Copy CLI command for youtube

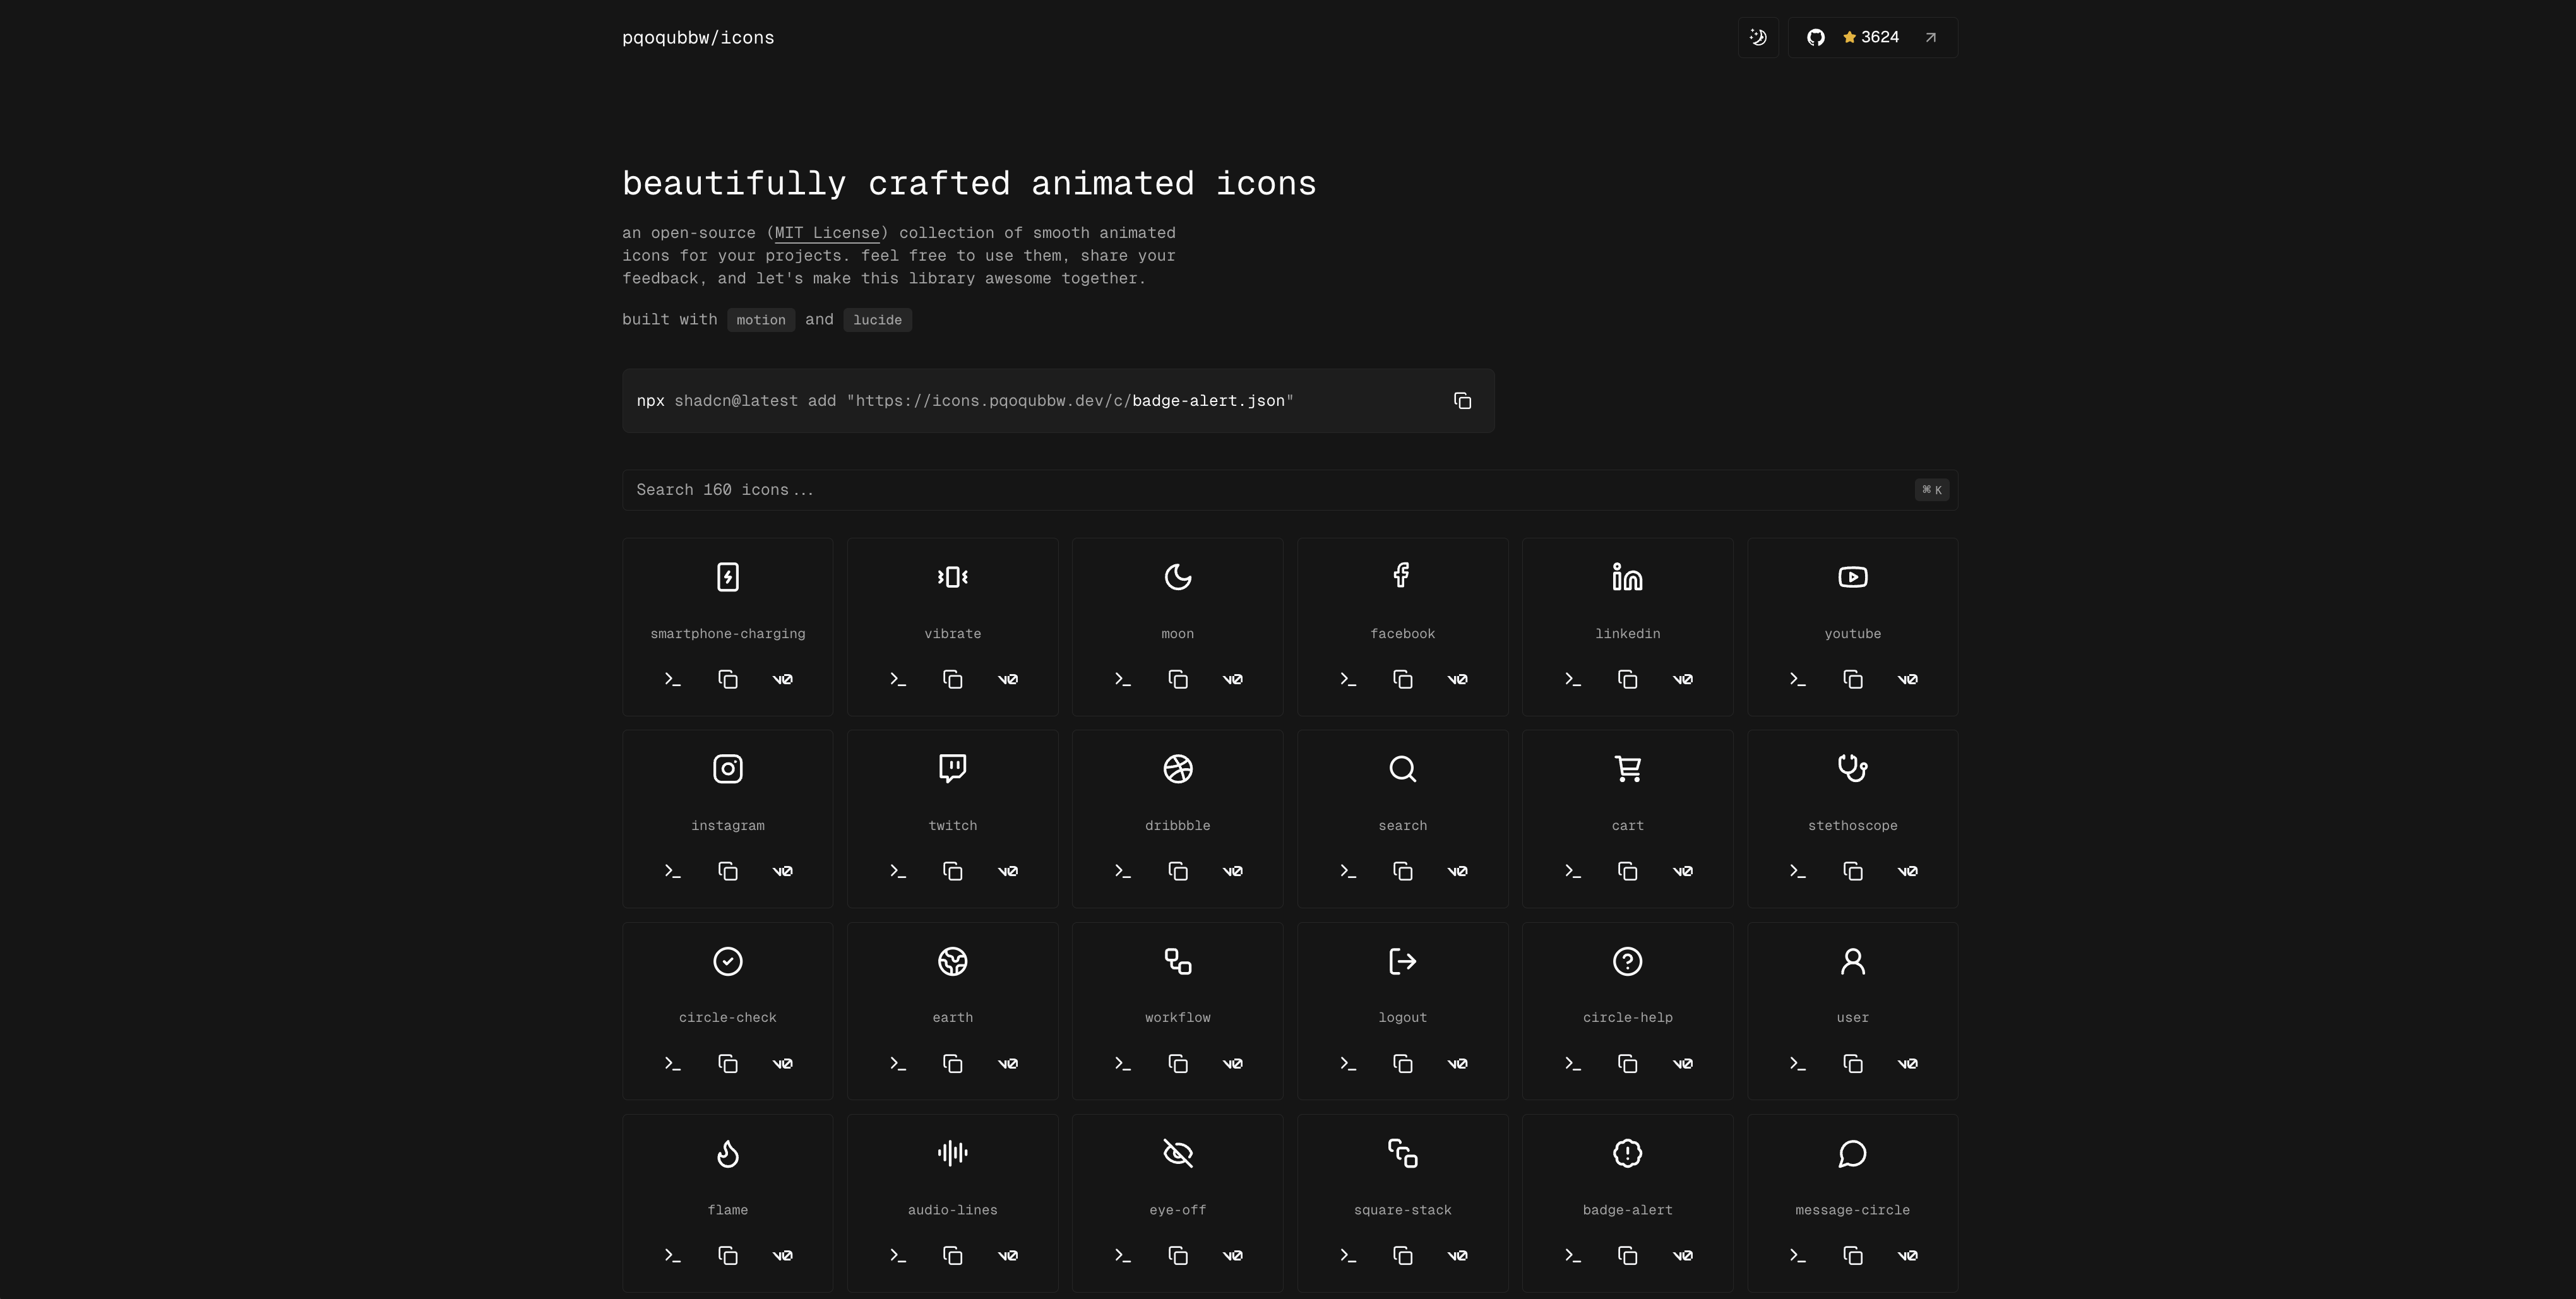point(1798,680)
